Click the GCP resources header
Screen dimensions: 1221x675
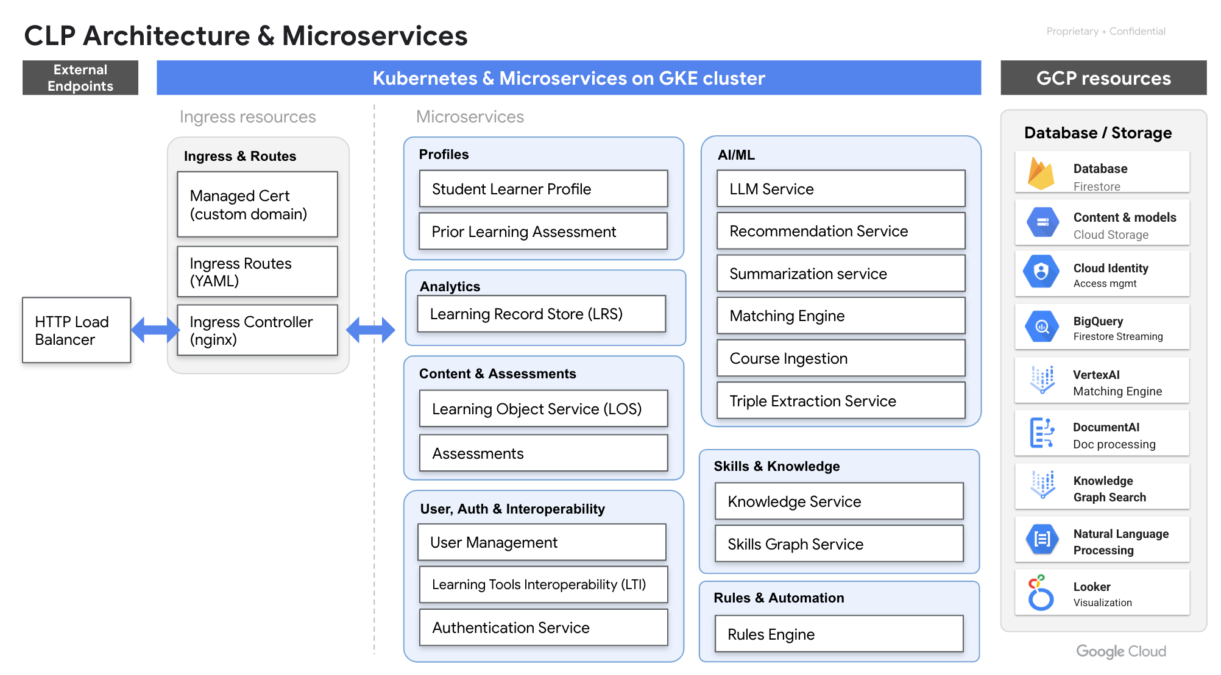coord(1103,78)
